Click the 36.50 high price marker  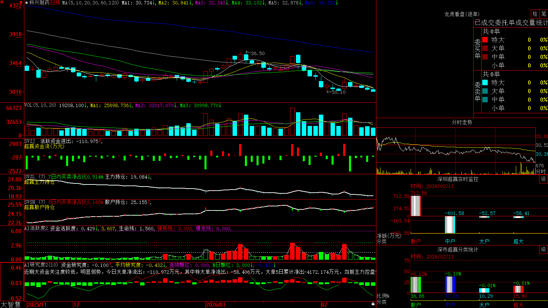click(x=258, y=53)
